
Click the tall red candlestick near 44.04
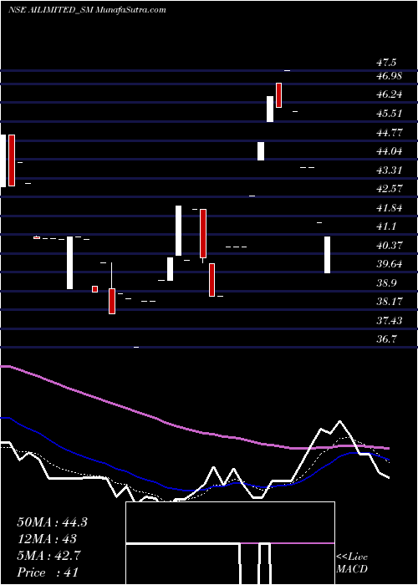12,160
